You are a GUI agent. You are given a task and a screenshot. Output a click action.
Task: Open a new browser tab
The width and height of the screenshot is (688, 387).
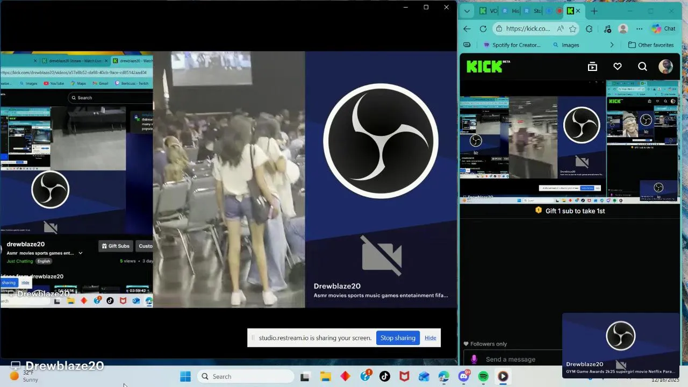pos(594,11)
